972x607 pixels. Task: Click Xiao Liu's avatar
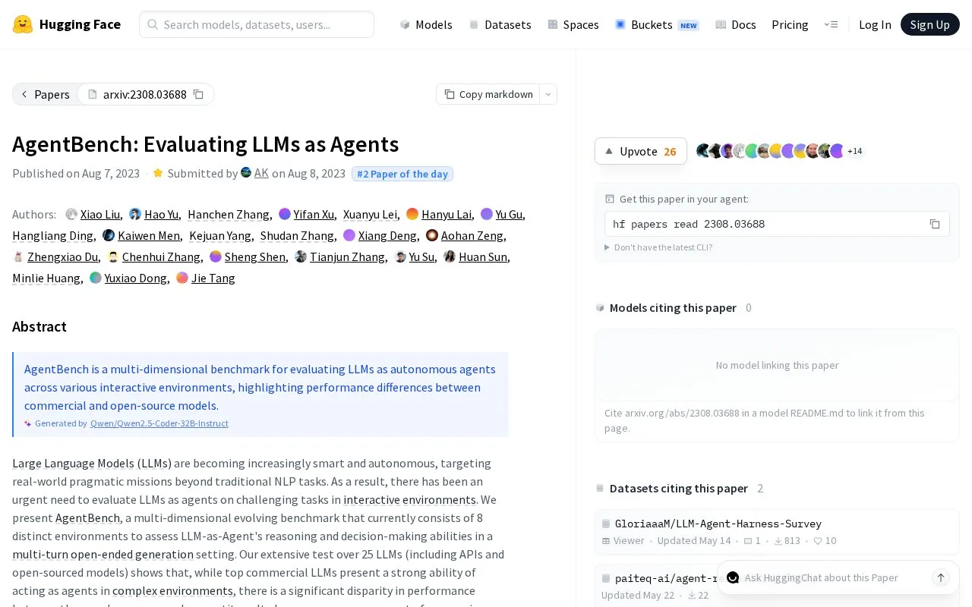[x=71, y=214]
